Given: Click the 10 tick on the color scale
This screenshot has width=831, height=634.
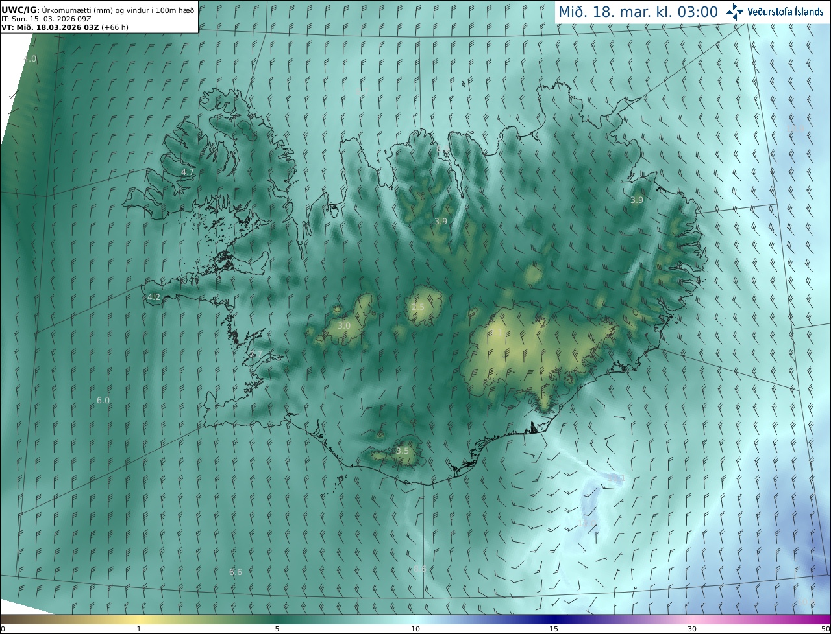Looking at the screenshot, I should (x=415, y=629).
